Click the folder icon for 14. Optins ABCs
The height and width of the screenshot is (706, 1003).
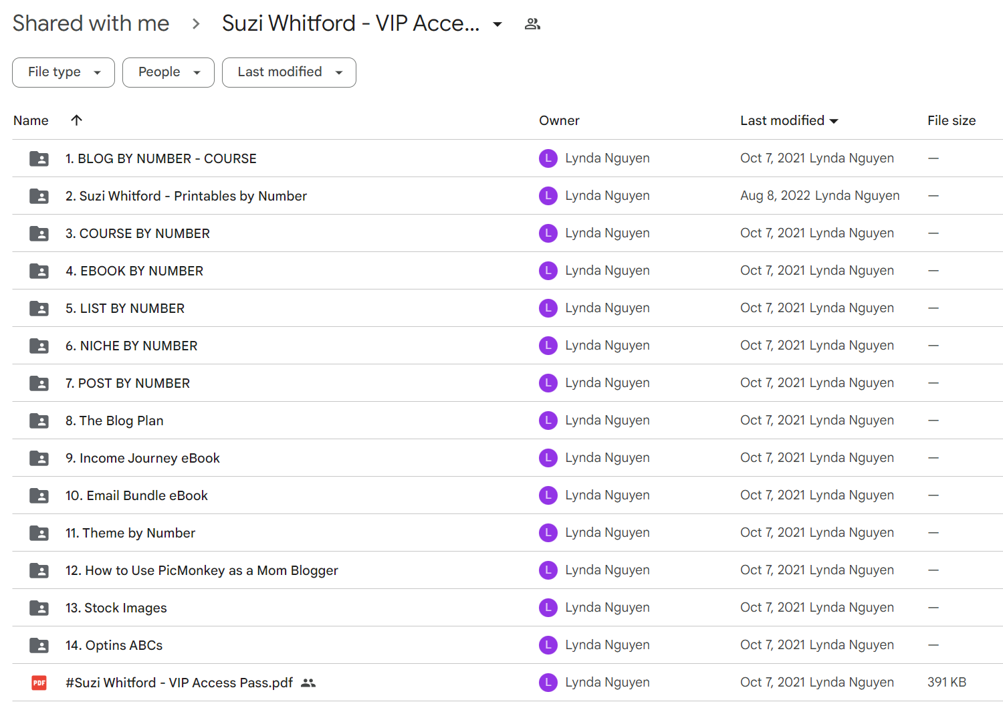pyautogui.click(x=39, y=645)
